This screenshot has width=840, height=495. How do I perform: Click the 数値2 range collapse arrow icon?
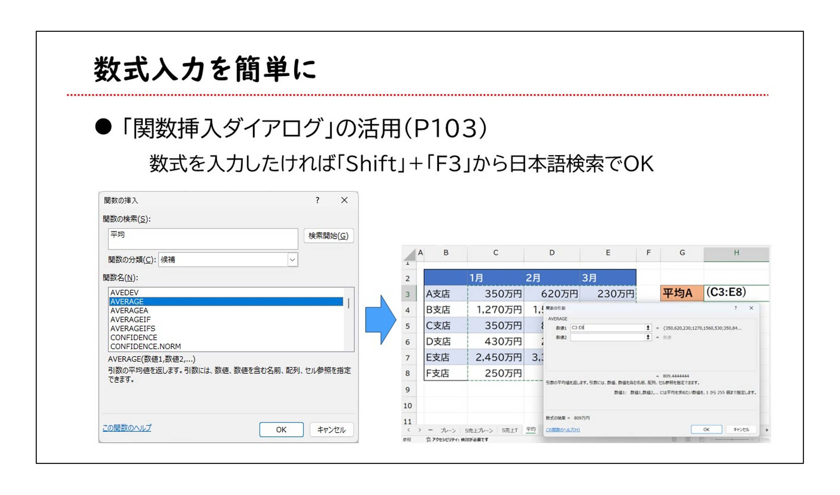coord(648,337)
